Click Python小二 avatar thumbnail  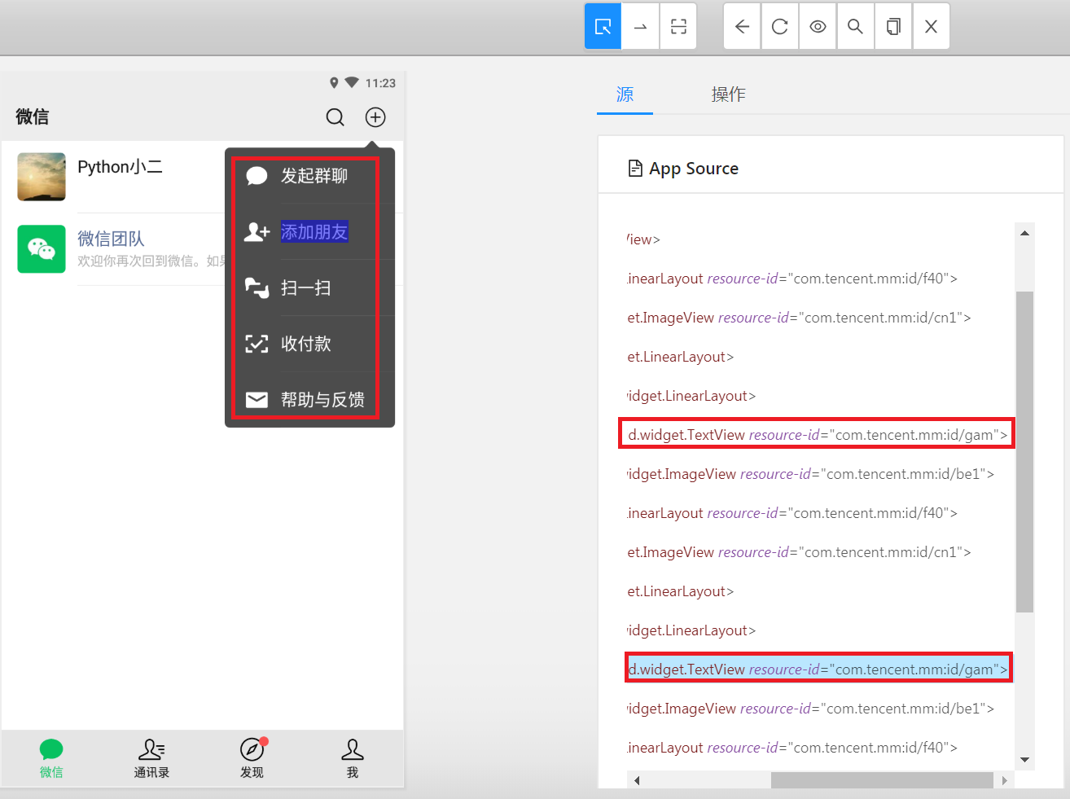pos(42,177)
